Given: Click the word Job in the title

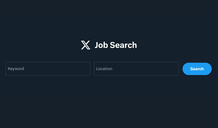Looking at the screenshot, I should (x=101, y=45).
